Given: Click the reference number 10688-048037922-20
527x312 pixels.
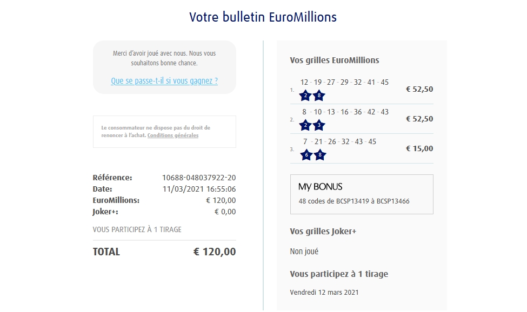Looking at the screenshot, I should click(x=199, y=178).
